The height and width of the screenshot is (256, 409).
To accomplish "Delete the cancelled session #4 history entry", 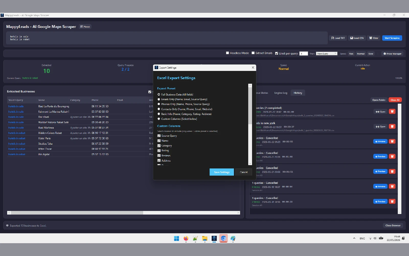I will 392,156.
